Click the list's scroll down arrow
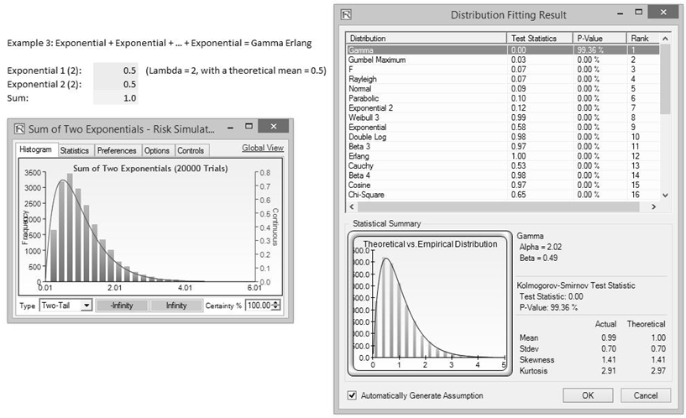Screen dimensions: 686x418 pyautogui.click(x=665, y=195)
